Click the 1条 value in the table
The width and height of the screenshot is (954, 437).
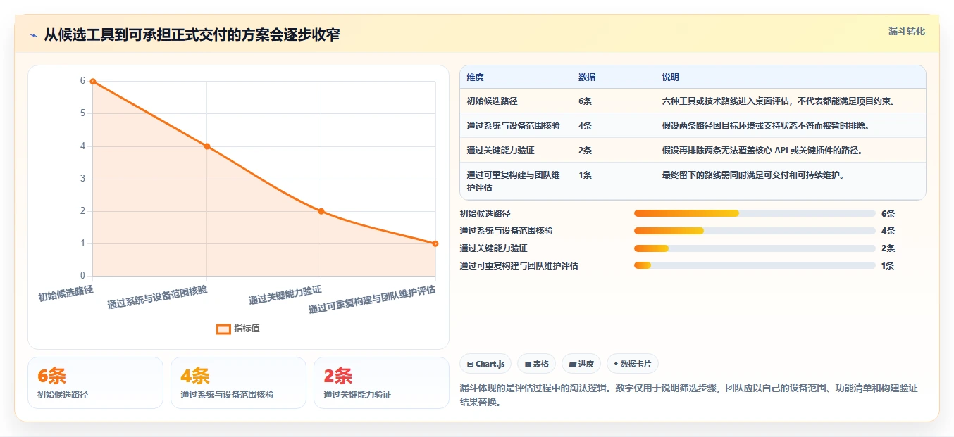pyautogui.click(x=585, y=175)
